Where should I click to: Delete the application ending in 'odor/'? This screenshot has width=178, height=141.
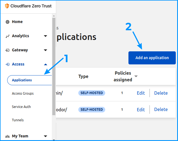pos(161,109)
